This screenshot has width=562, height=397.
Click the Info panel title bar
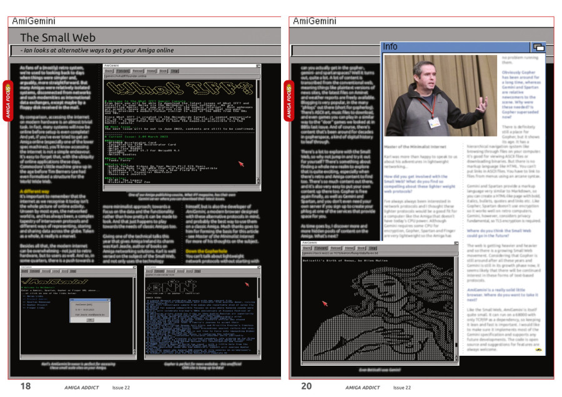[455, 47]
